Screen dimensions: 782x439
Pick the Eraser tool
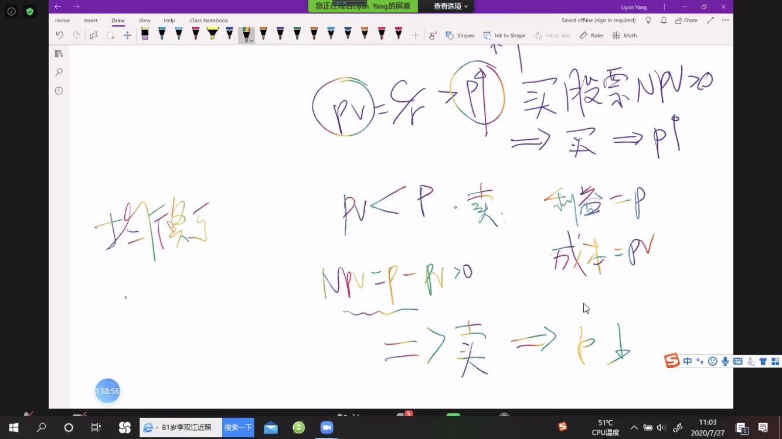[x=145, y=34]
